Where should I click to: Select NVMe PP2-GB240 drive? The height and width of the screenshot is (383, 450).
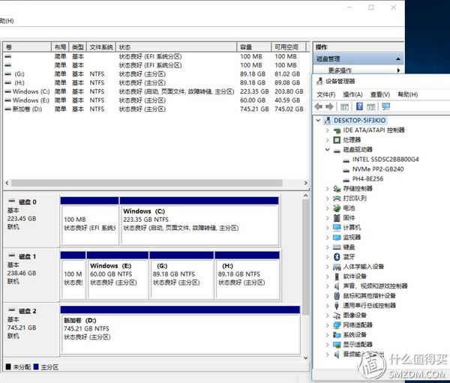coord(378,169)
